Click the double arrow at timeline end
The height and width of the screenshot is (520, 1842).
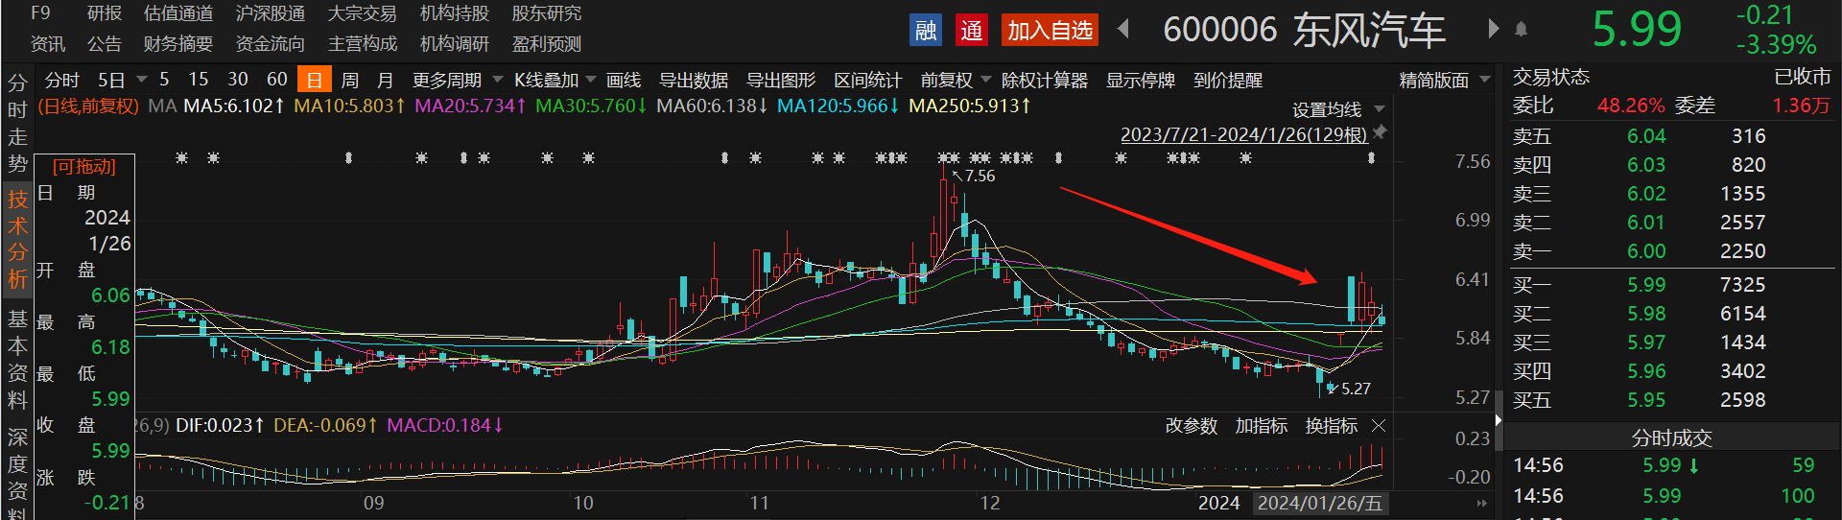(1481, 503)
